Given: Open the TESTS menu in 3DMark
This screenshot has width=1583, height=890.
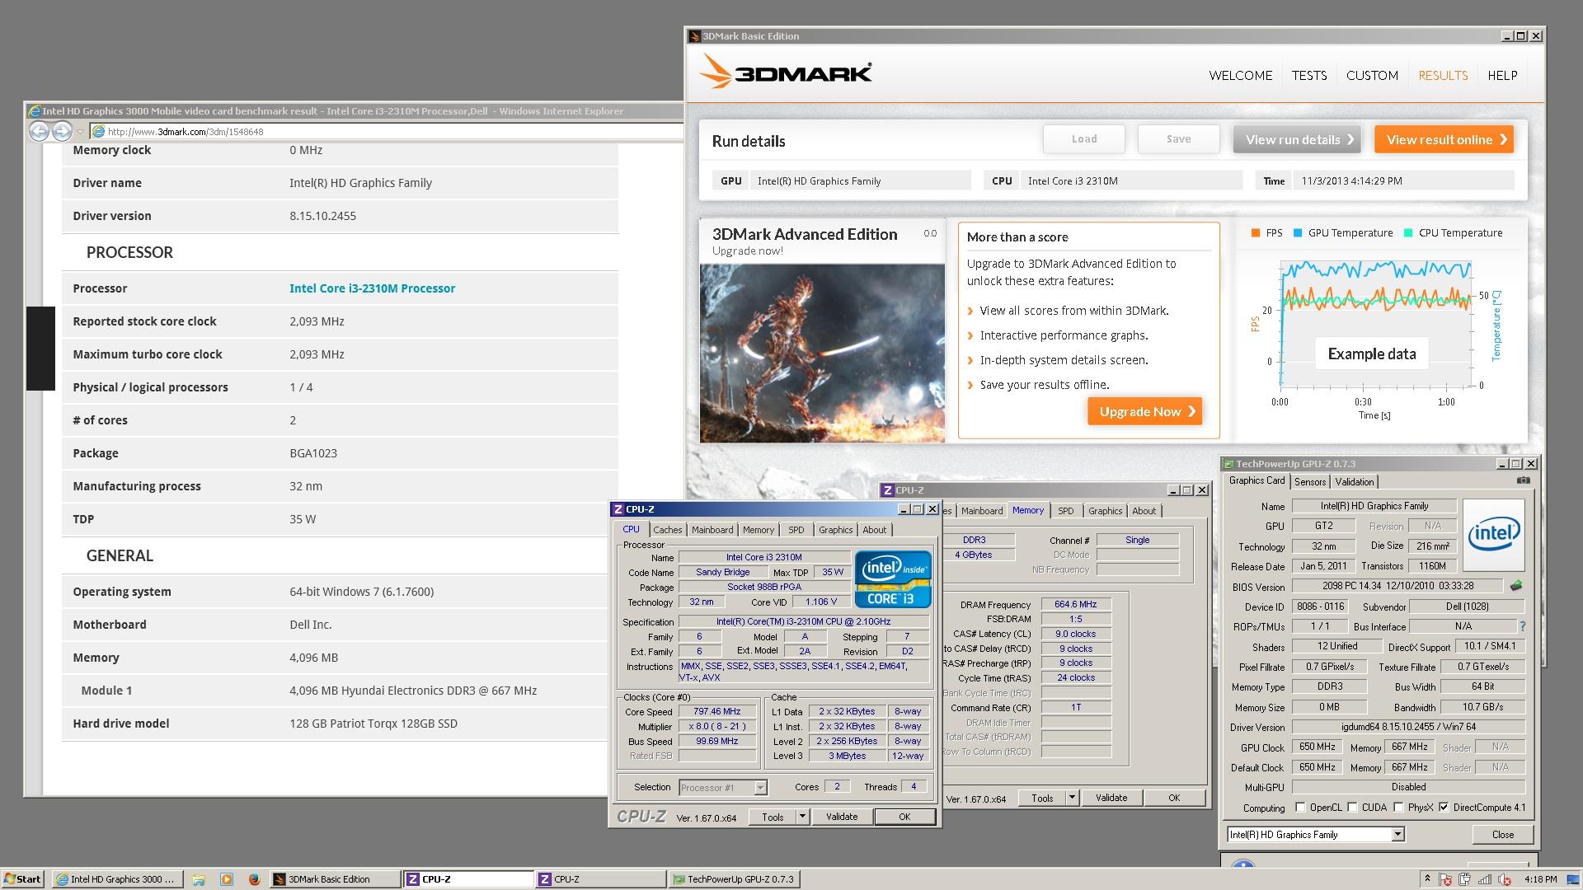Looking at the screenshot, I should (x=1309, y=75).
